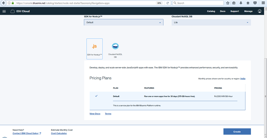Open the downloads arrow icon
This screenshot has width=267, height=138.
[241, 3]
